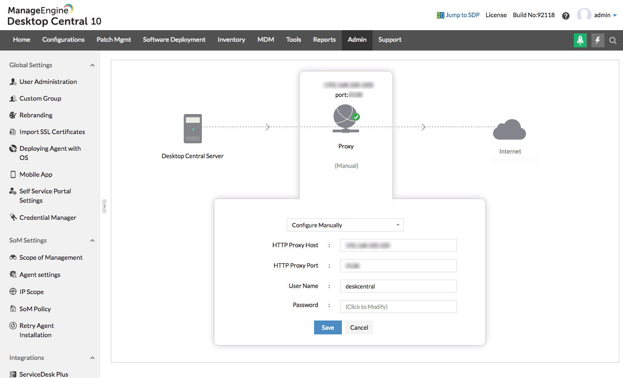
Task: Open the IP Scope page
Action: [x=32, y=292]
